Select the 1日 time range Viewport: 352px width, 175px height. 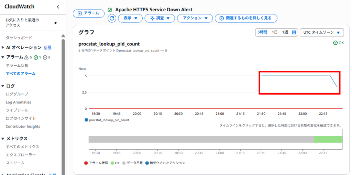(x=275, y=32)
